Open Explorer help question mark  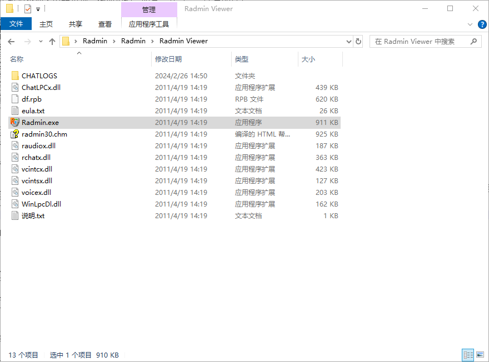point(482,24)
